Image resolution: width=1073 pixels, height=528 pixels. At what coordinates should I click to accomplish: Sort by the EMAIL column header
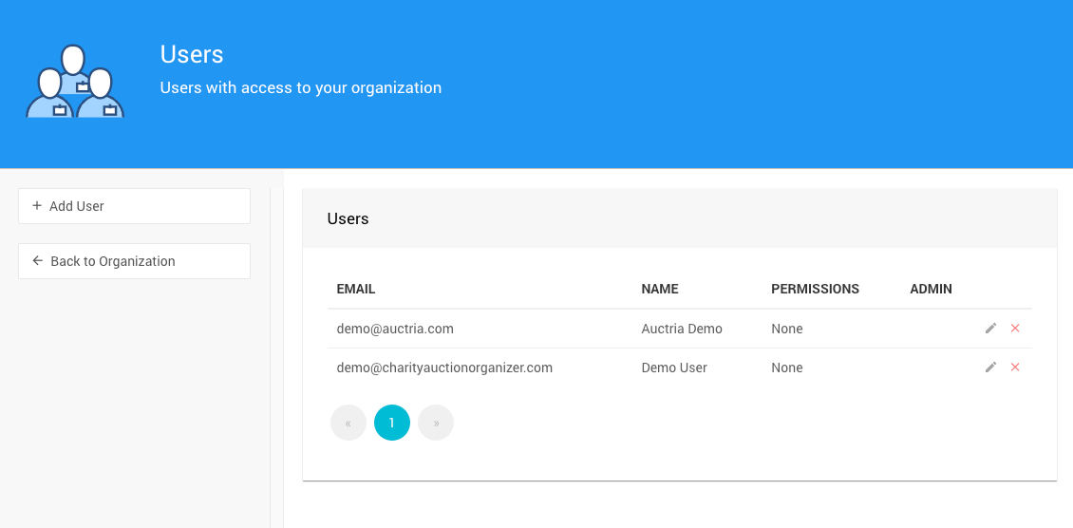tap(356, 289)
